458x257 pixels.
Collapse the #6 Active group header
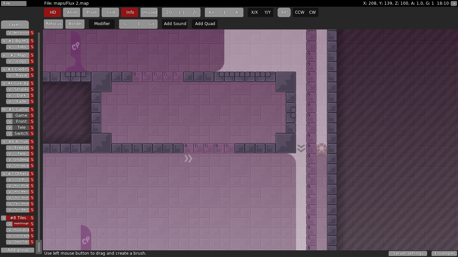pyautogui.click(x=18, y=142)
